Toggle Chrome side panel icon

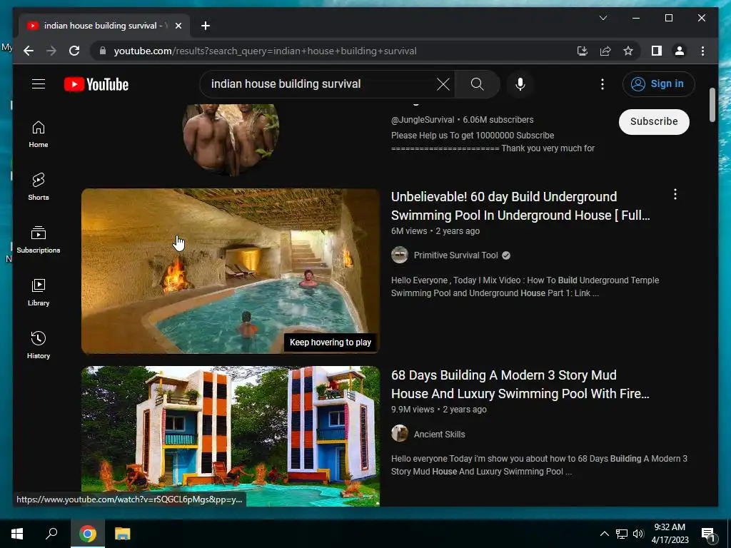[x=657, y=51]
